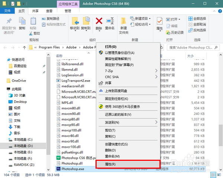
Task: Click the search magnifier icon
Action: click(216, 47)
